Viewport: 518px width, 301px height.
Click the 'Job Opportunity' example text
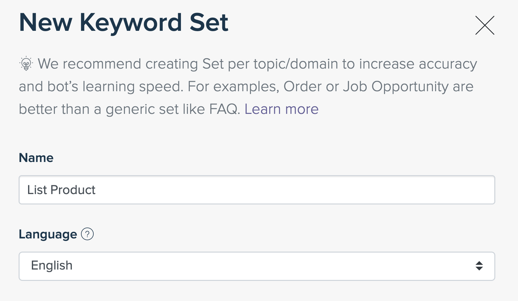(x=396, y=86)
